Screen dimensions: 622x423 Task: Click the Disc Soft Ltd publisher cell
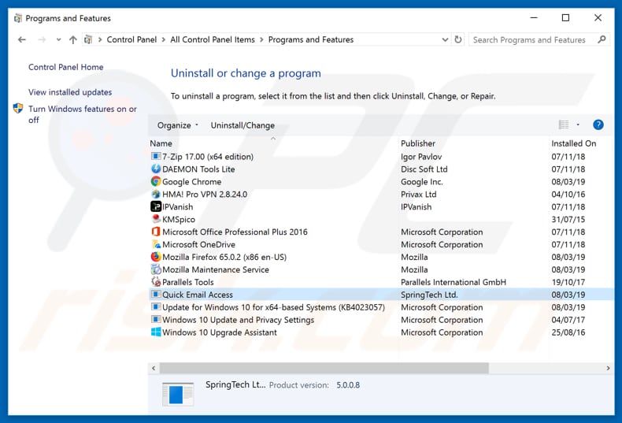click(424, 169)
